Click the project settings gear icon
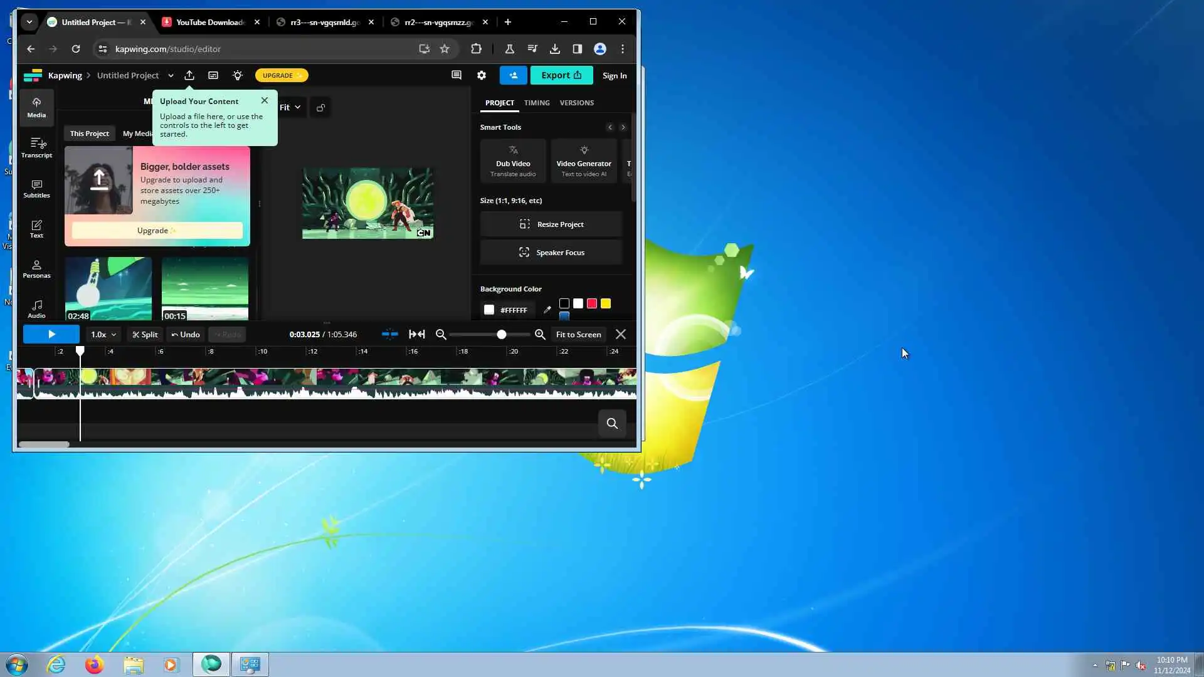This screenshot has width=1204, height=677. (481, 75)
